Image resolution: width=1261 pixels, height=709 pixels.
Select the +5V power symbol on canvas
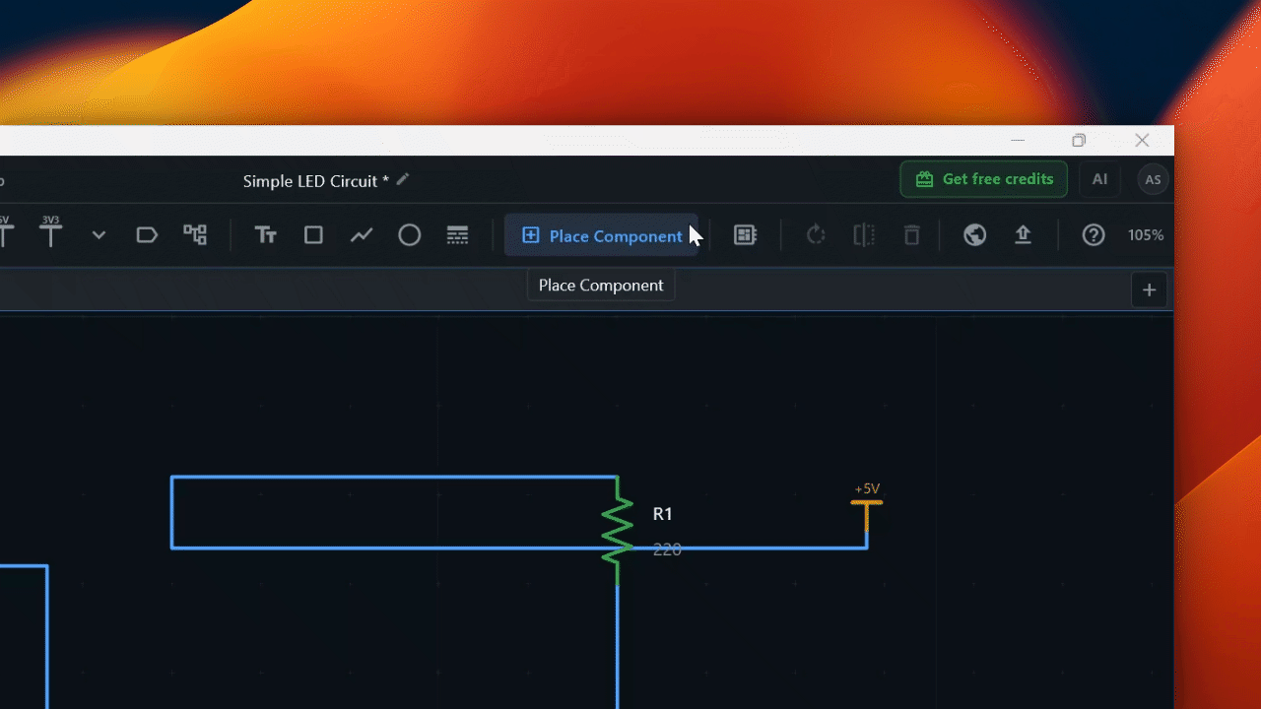867,509
